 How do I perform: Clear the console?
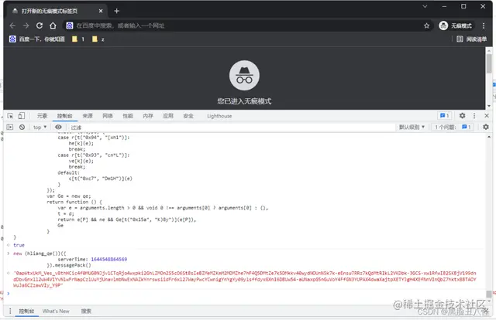(22, 128)
